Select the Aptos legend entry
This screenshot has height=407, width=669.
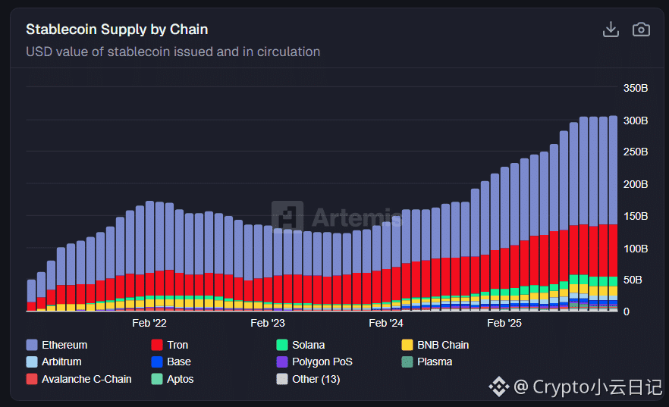[x=172, y=379]
